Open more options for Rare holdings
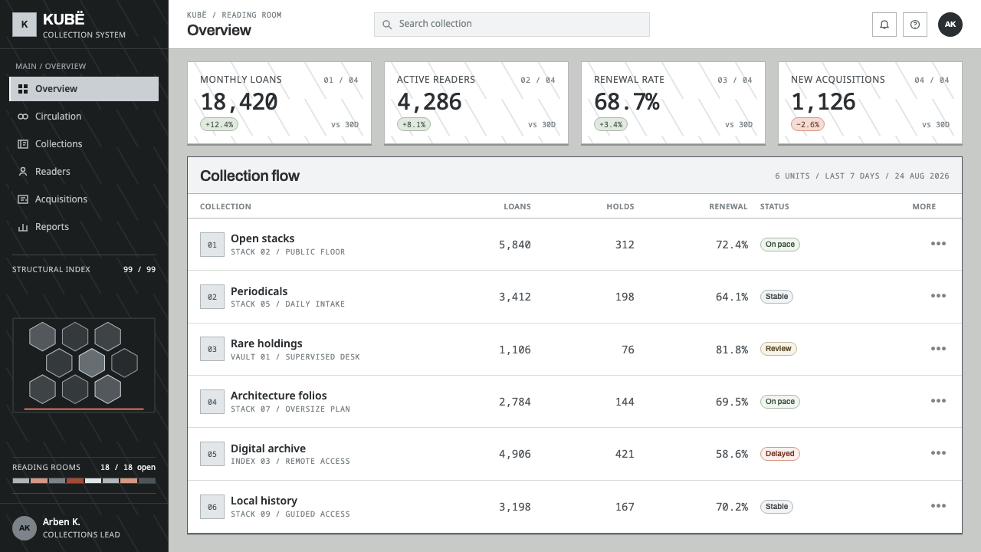Image resolution: width=981 pixels, height=552 pixels. click(938, 349)
